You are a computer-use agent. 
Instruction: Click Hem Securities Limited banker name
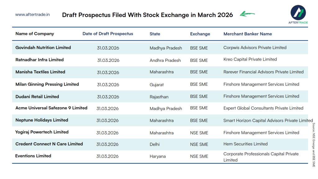(x=245, y=144)
